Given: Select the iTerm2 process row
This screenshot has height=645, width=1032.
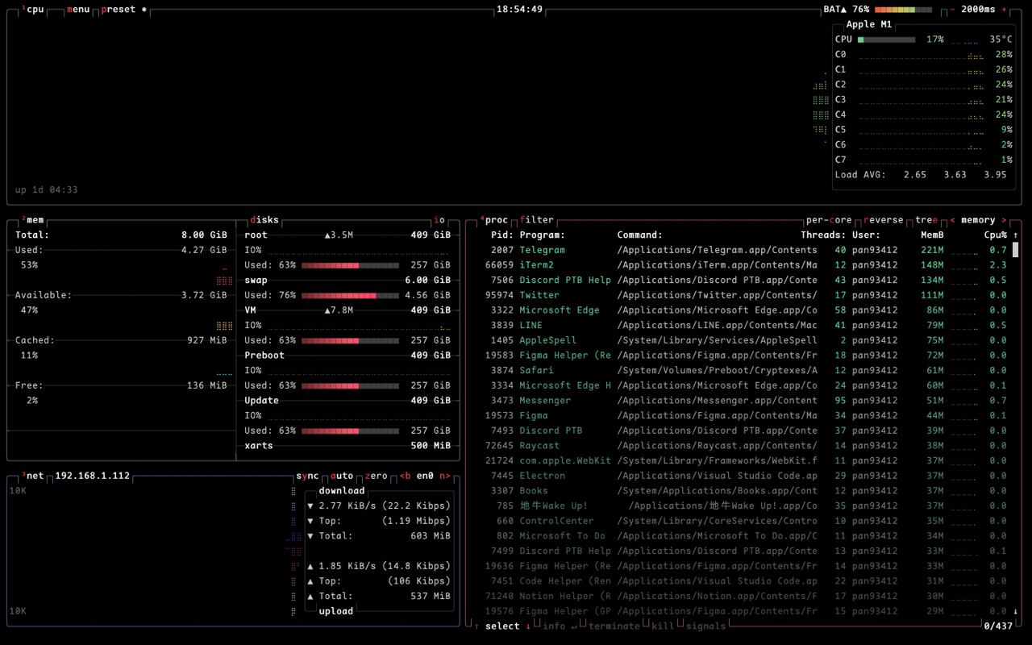Looking at the screenshot, I should click(x=746, y=265).
